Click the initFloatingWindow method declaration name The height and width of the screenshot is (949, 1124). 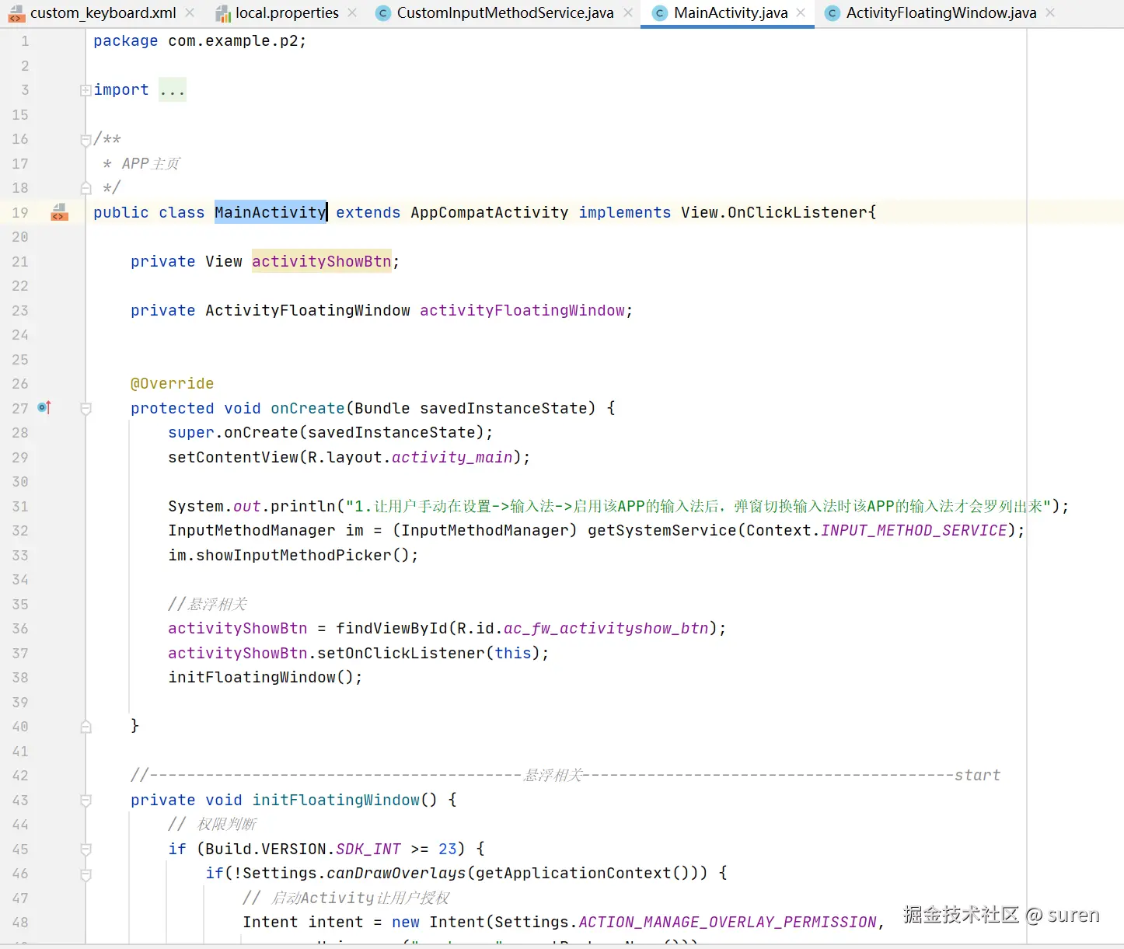click(336, 800)
